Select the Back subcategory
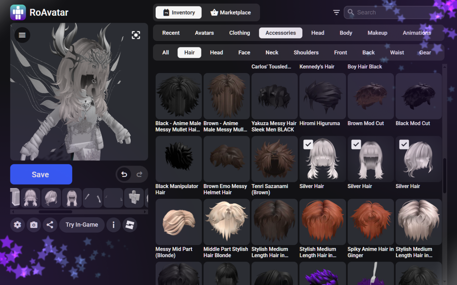Viewport: 457px width, 285px height. pyautogui.click(x=368, y=52)
